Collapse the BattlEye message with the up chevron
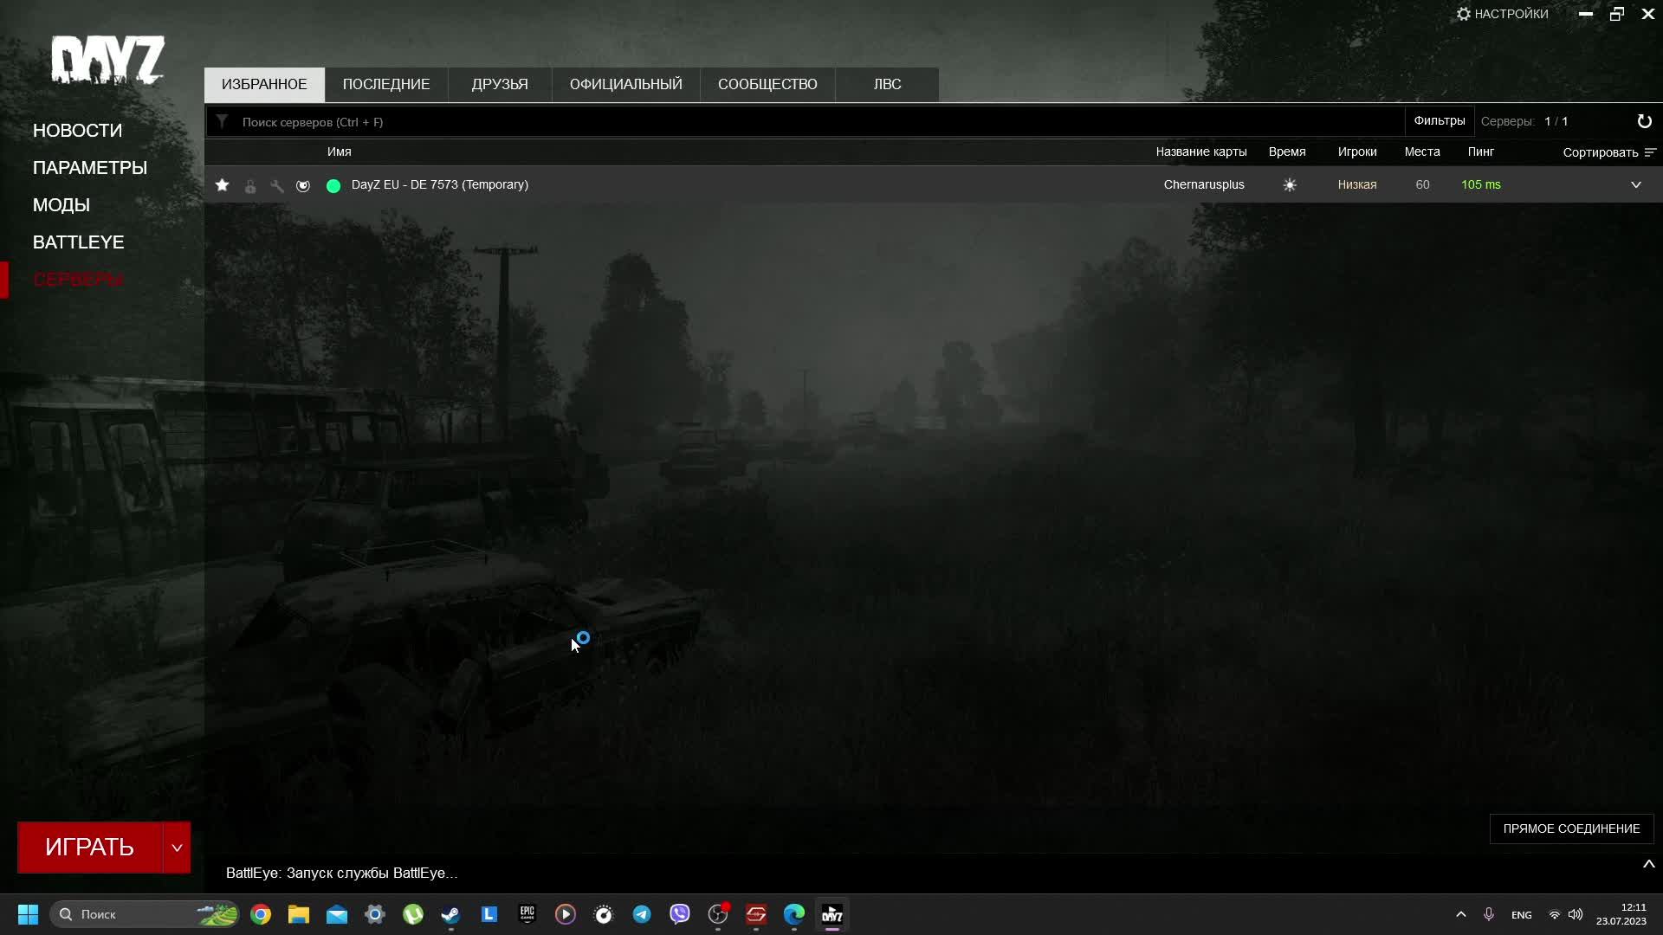The width and height of the screenshot is (1663, 935). [1648, 863]
